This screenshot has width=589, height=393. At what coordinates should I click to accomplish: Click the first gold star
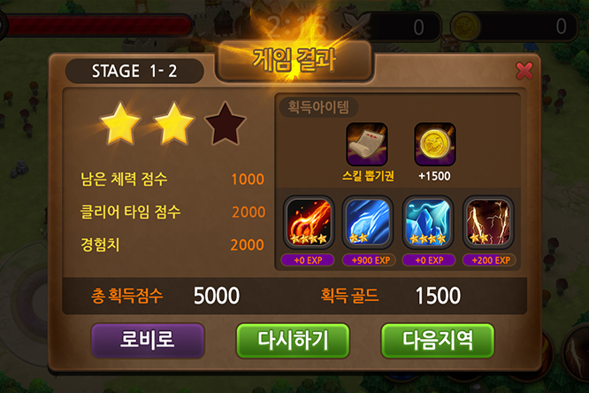point(120,124)
